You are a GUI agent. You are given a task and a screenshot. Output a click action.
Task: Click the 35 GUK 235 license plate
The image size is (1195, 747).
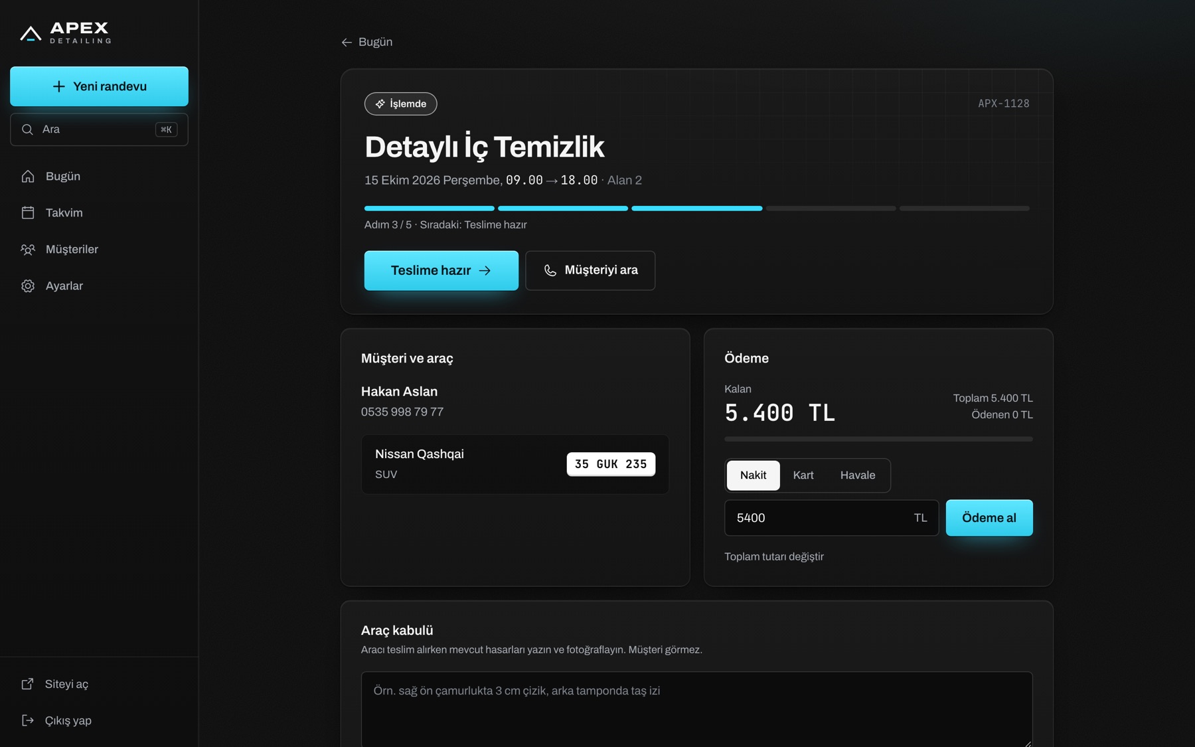point(611,464)
